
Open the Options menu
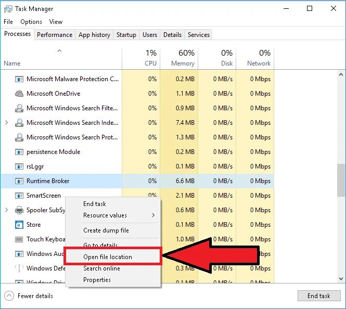31,22
